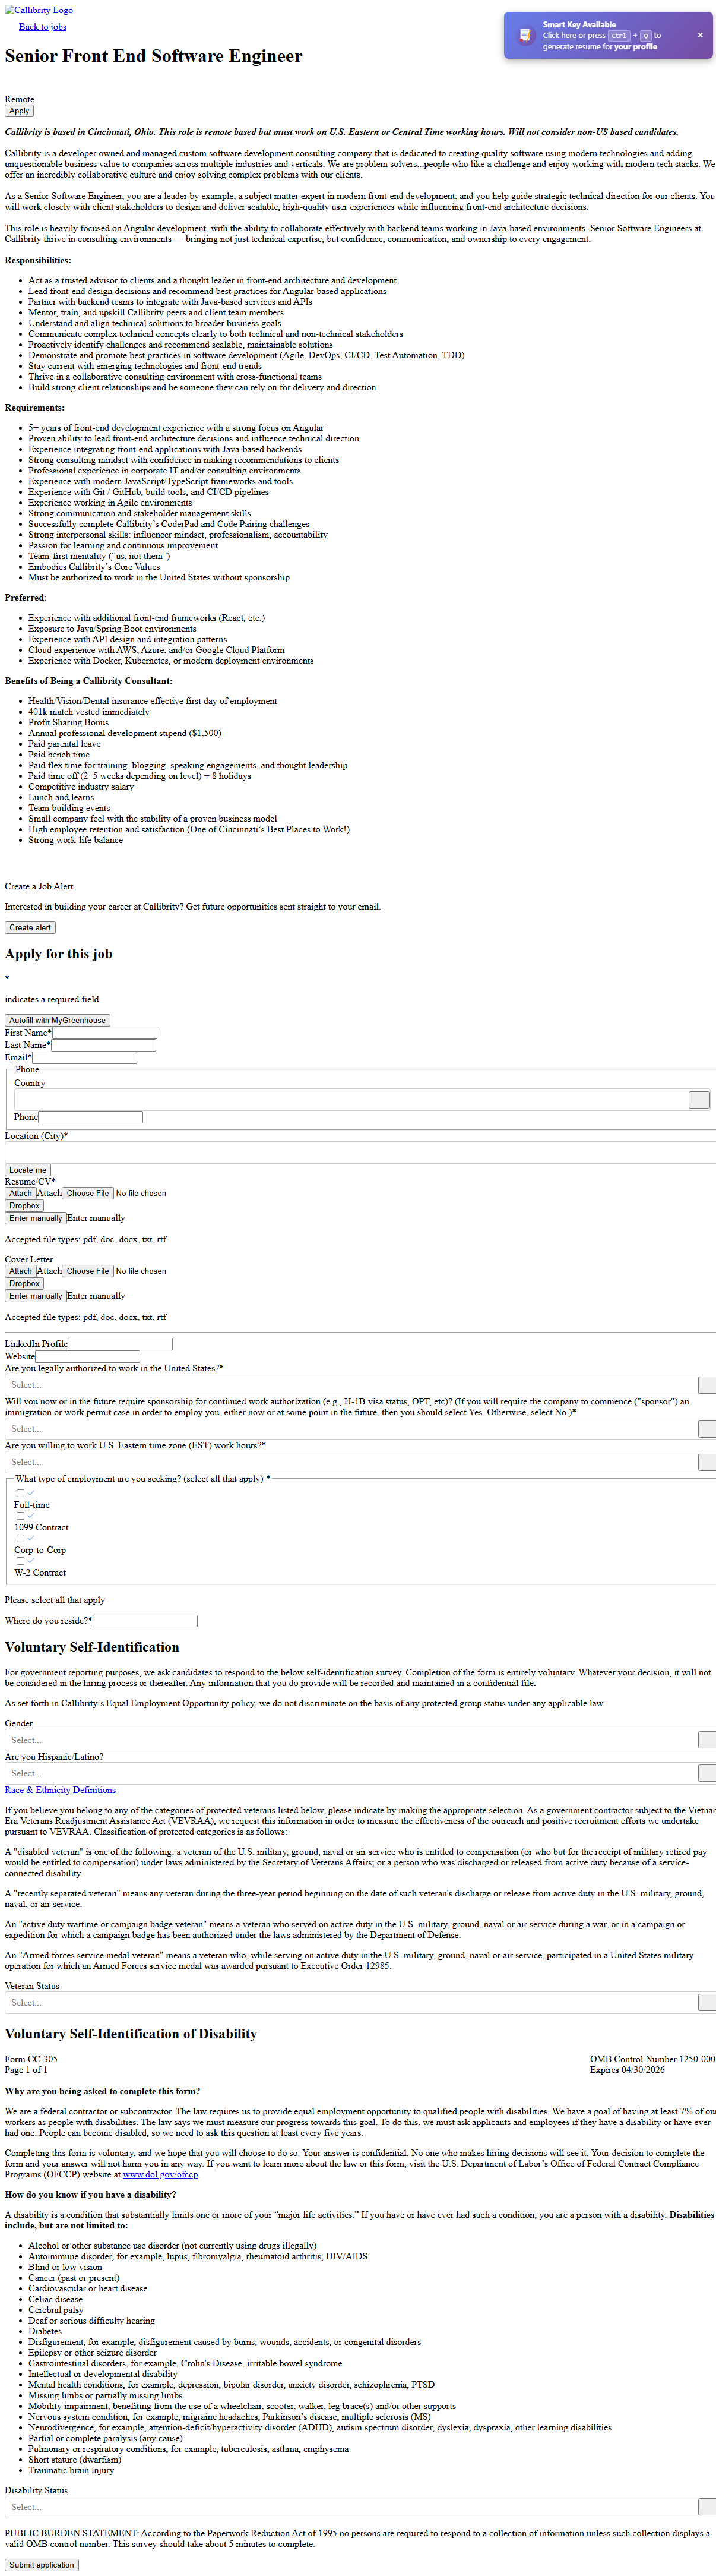This screenshot has height=2576, width=716.
Task: Close the Smart Key Available popup
Action: 700,35
